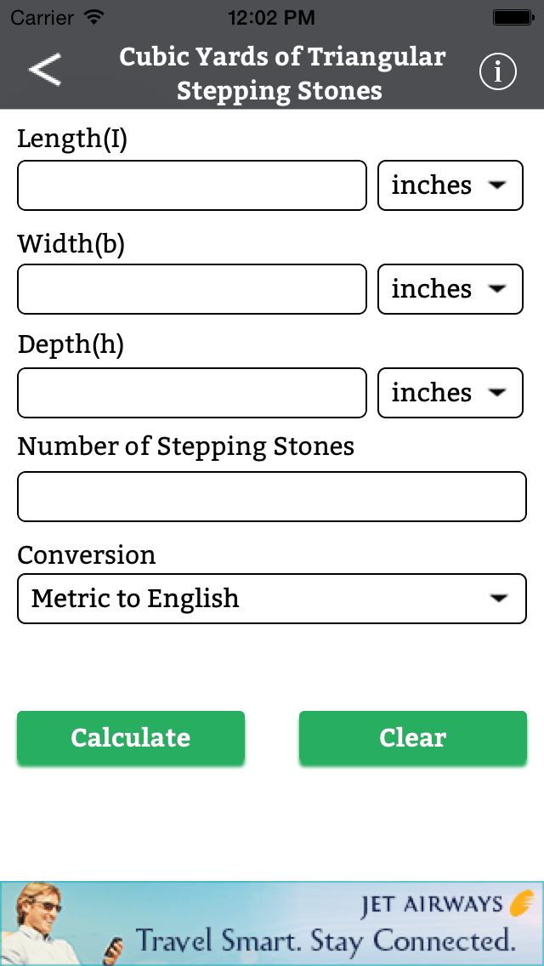544x966 pixels.
Task: Tap the Wi-Fi status icon
Action: pyautogui.click(x=93, y=17)
